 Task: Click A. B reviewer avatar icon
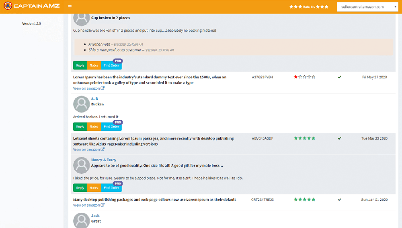(81, 104)
